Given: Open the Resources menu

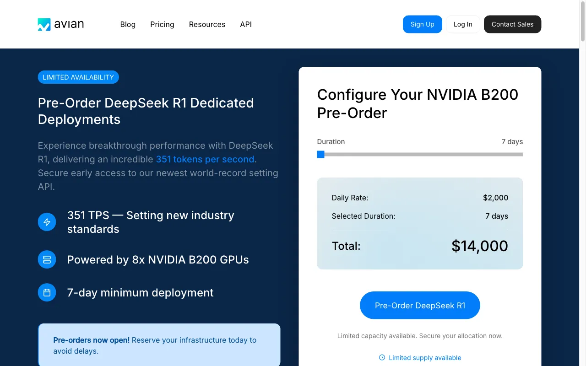Looking at the screenshot, I should click(207, 24).
